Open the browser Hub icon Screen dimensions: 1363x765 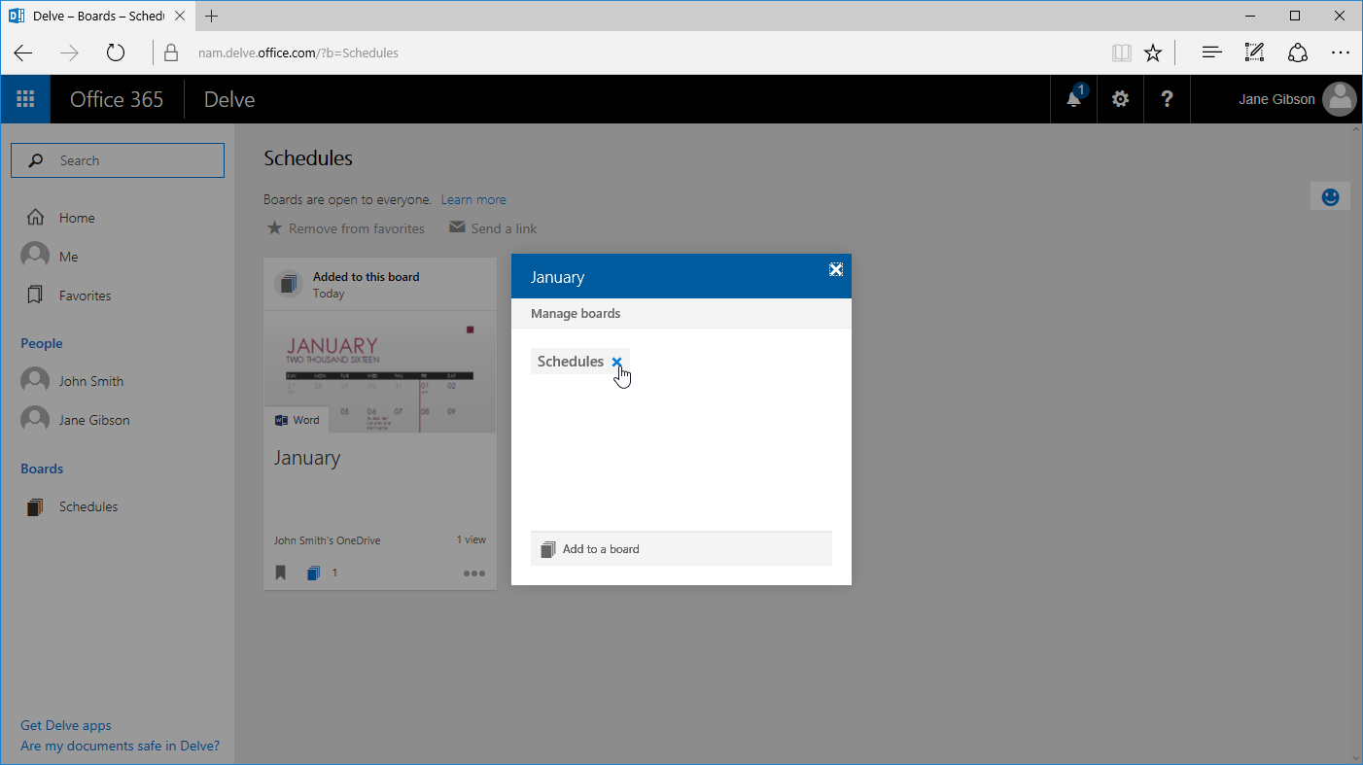click(1211, 53)
